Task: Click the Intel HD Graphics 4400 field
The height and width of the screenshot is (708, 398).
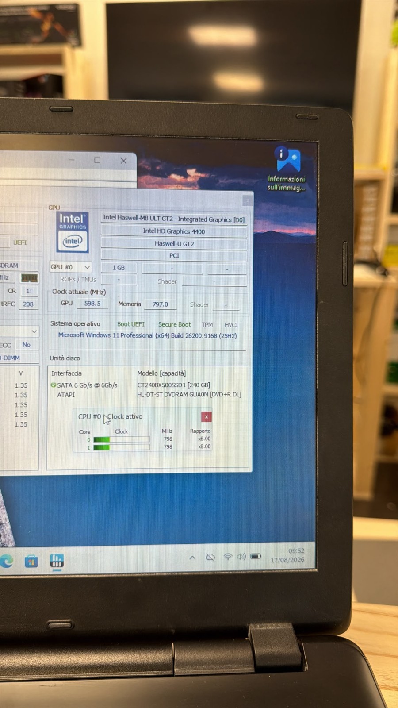Action: (x=174, y=231)
